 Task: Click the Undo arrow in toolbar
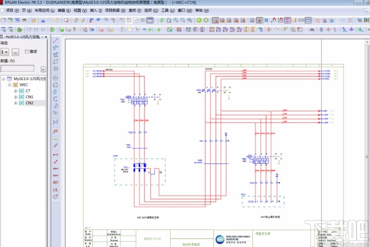[x=99, y=20]
